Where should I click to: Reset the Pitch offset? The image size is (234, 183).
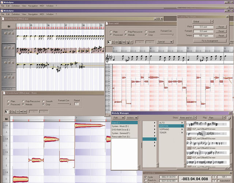click(221, 27)
